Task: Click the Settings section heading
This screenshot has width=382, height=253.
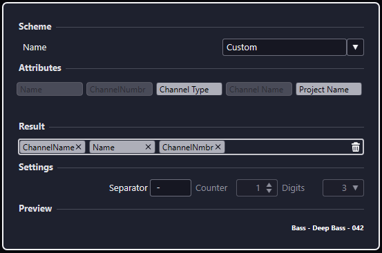Action: (36, 168)
